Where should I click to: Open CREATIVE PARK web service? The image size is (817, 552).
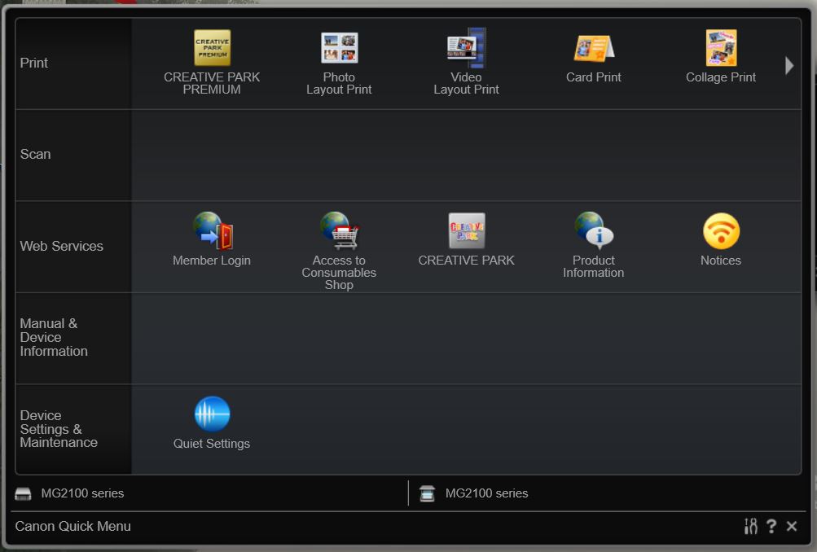tap(466, 232)
